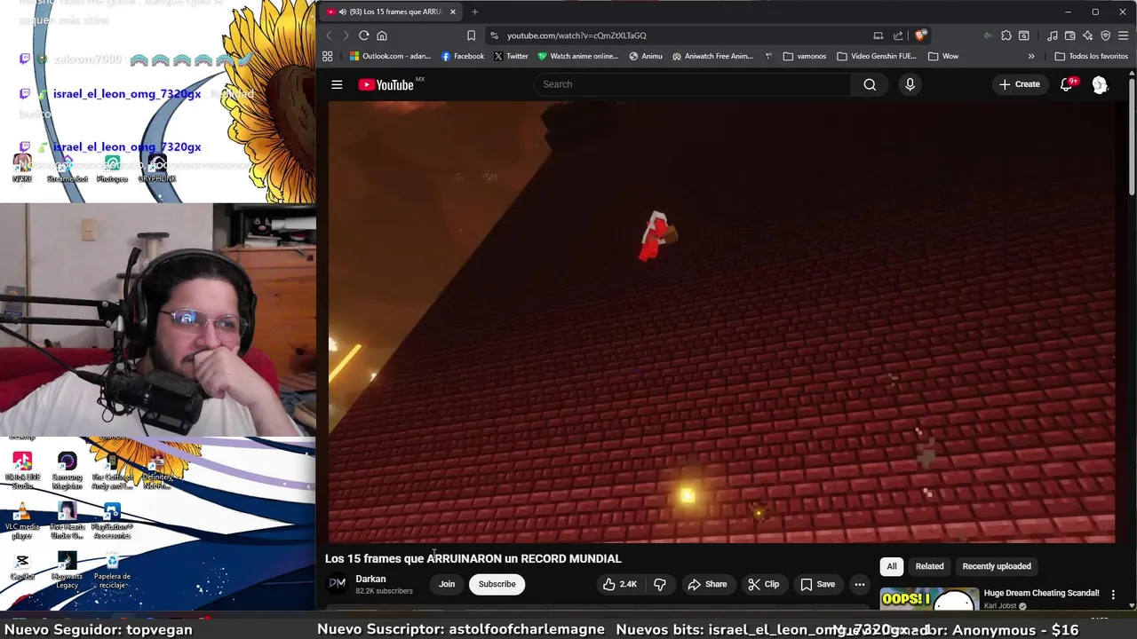This screenshot has height=639, width=1137.
Task: Open the Video Genshin FUE bookmarks folder
Action: (x=877, y=56)
